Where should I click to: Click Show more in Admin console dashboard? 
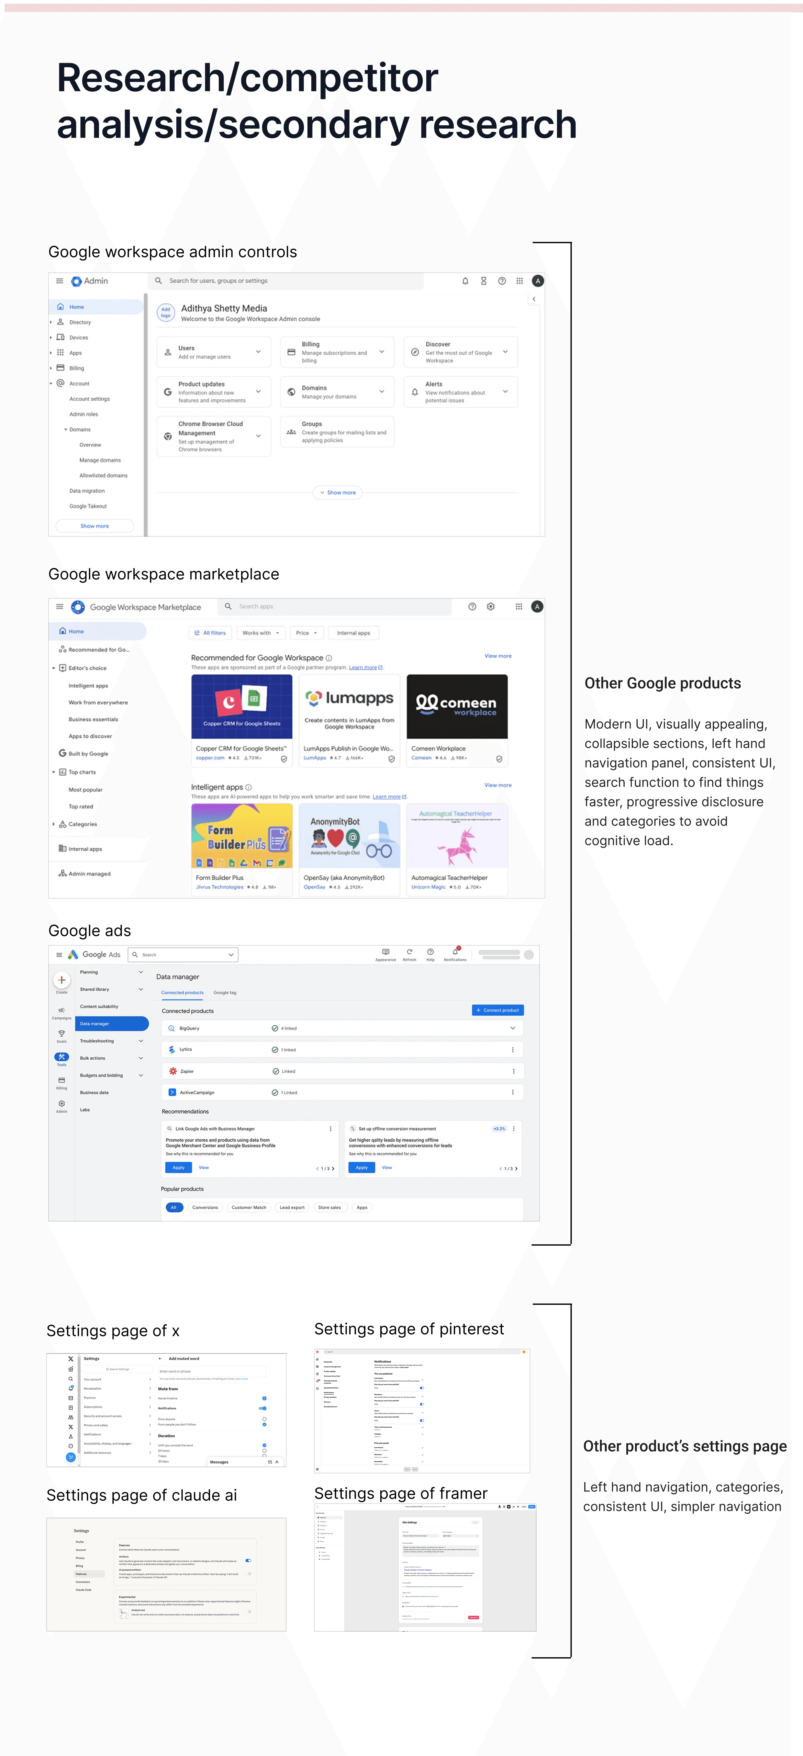coord(337,492)
